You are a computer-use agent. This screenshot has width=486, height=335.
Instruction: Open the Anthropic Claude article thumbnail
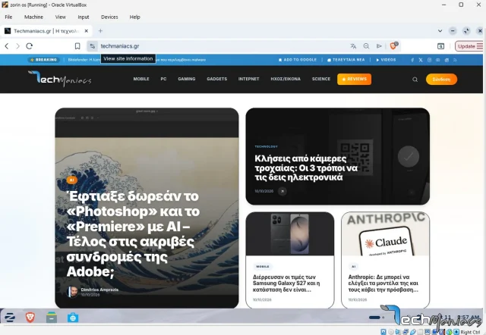(385, 234)
